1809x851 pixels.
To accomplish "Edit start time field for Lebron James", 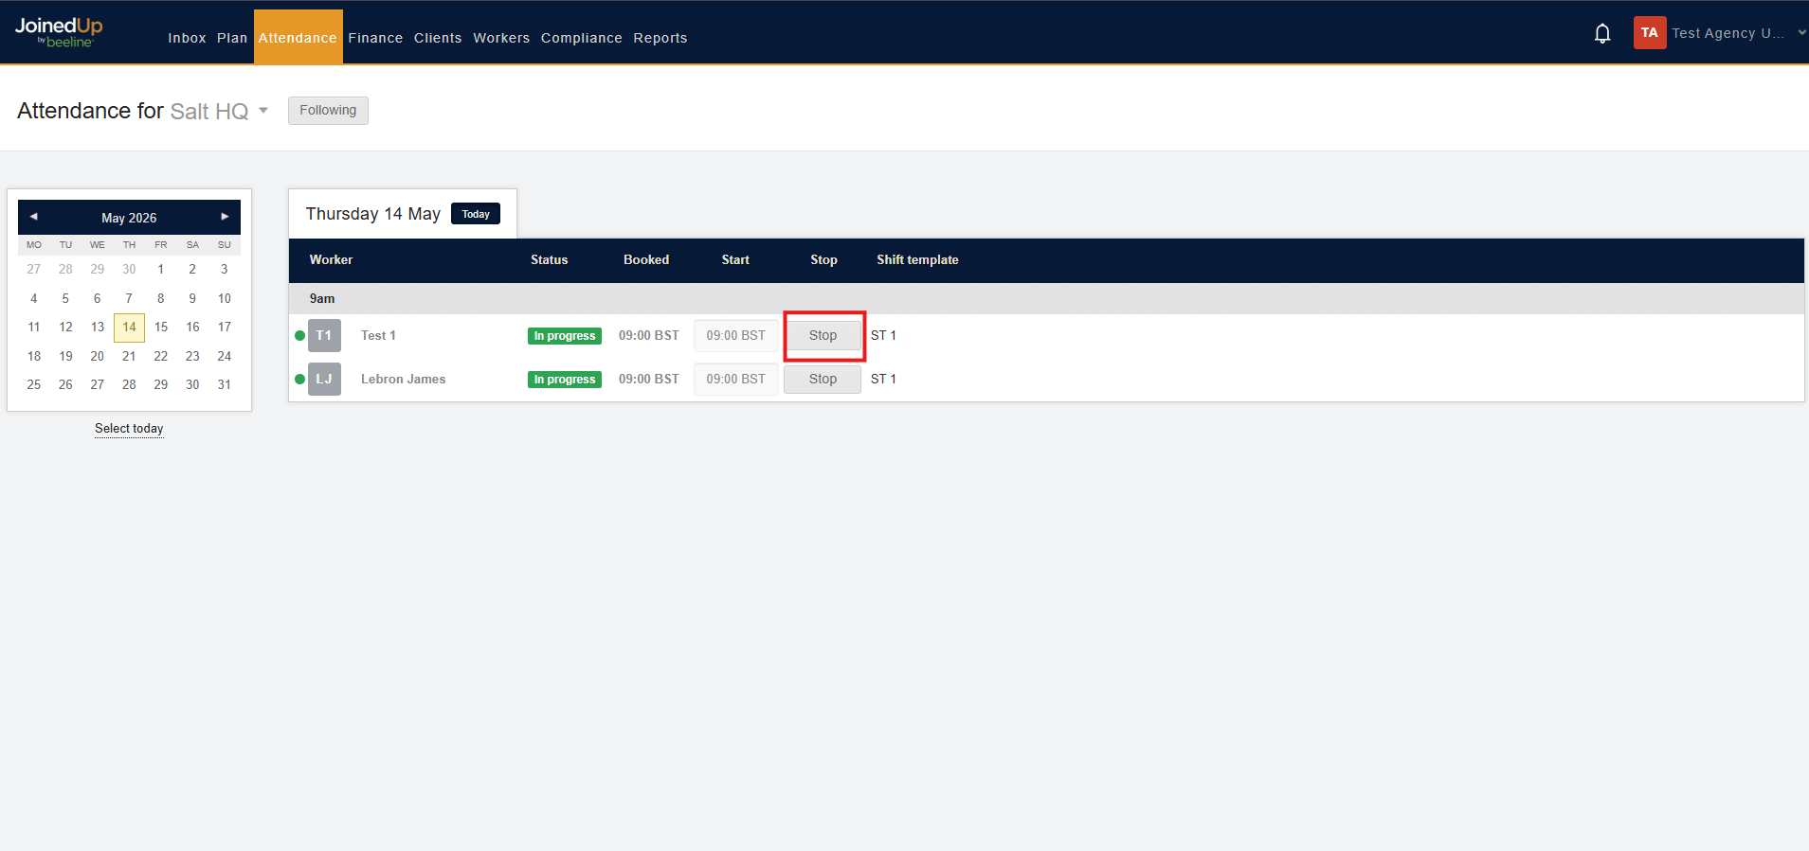I will 735,379.
